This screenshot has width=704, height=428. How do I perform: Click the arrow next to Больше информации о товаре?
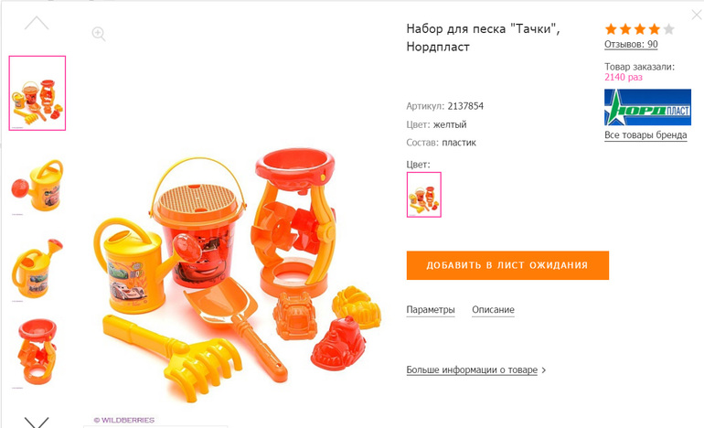[x=544, y=370]
